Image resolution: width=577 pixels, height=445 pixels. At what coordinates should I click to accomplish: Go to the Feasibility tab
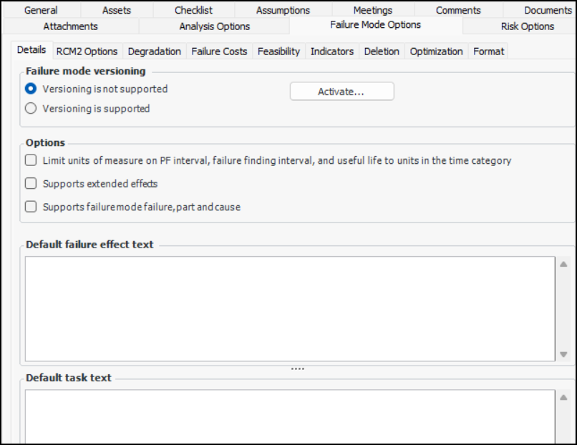(x=278, y=52)
